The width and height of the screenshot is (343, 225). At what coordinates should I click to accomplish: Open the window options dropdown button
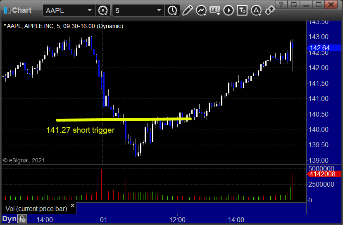[293, 5]
